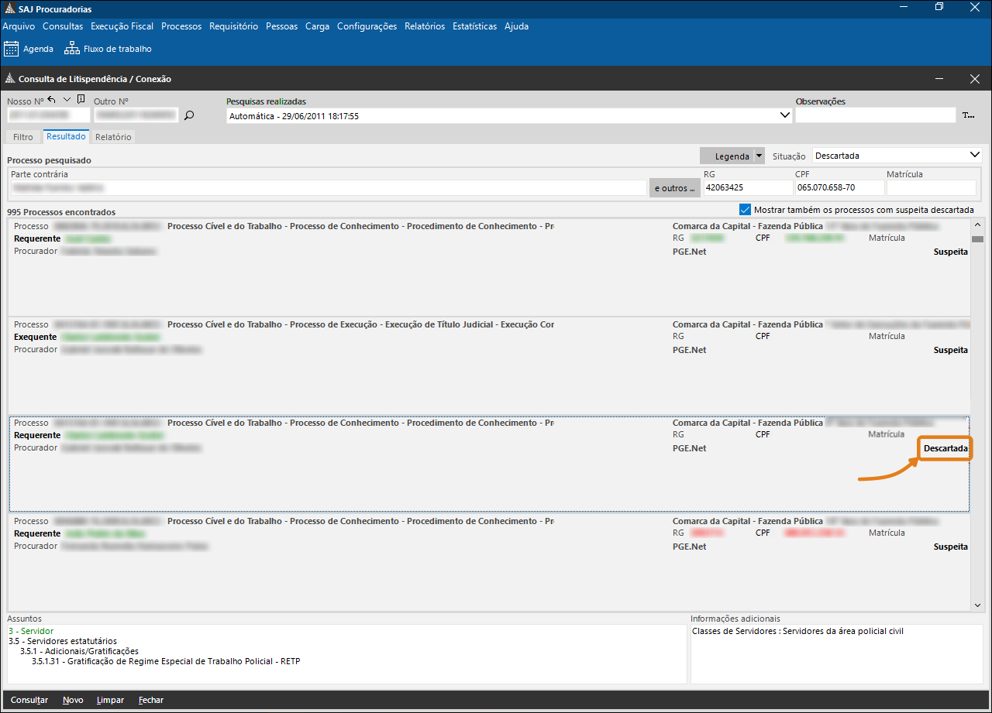992x713 pixels.
Task: Open the Configurações menu
Action: [367, 26]
